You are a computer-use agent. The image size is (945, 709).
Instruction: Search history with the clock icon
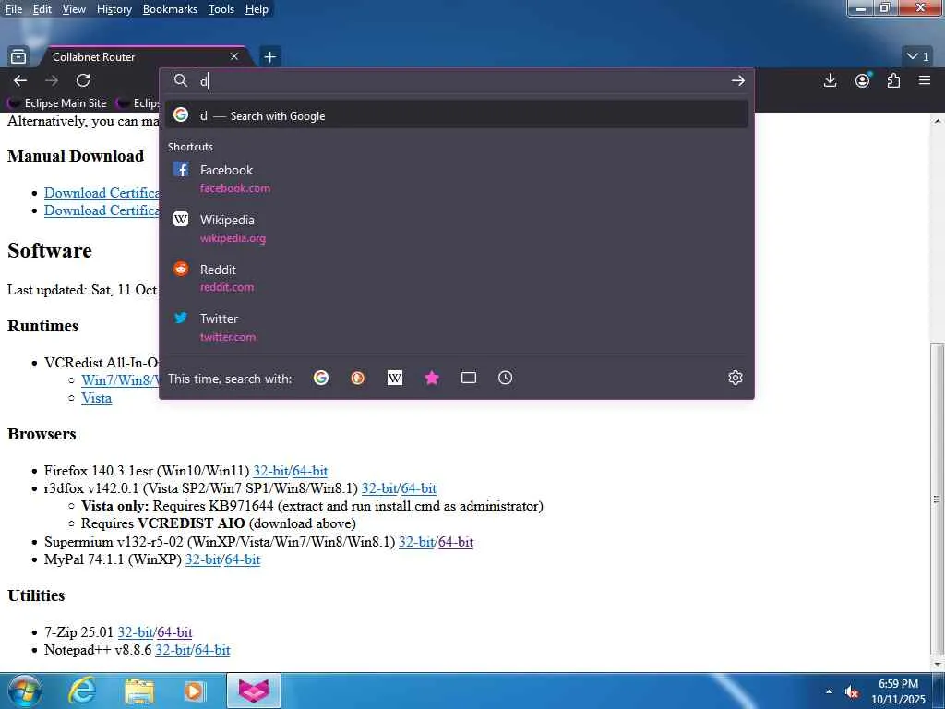click(506, 378)
